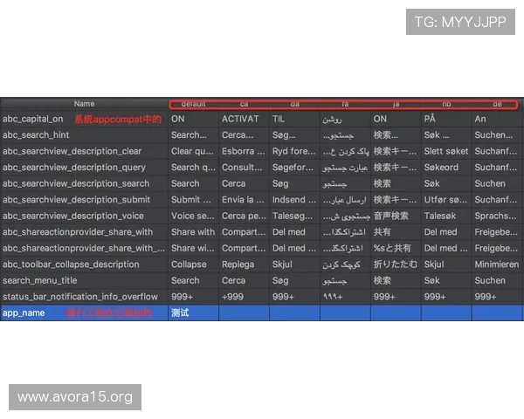Screen dimensions: 524x419
Task: Edit the default value of app_name
Action: 193,313
